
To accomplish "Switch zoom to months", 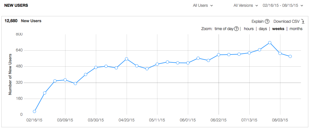I will coord(296,29).
